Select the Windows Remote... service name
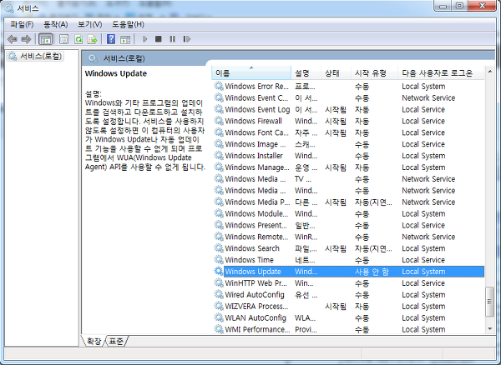This screenshot has height=365, width=501. pos(256,237)
